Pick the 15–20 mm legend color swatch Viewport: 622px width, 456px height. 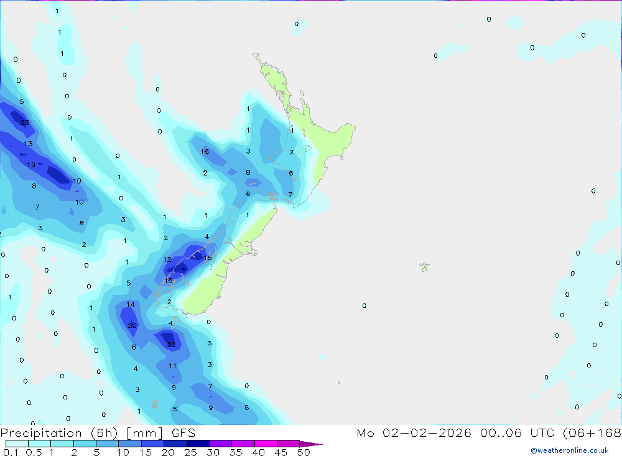[x=153, y=444]
